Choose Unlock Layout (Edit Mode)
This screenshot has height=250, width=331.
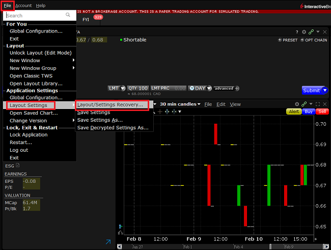coord(41,53)
